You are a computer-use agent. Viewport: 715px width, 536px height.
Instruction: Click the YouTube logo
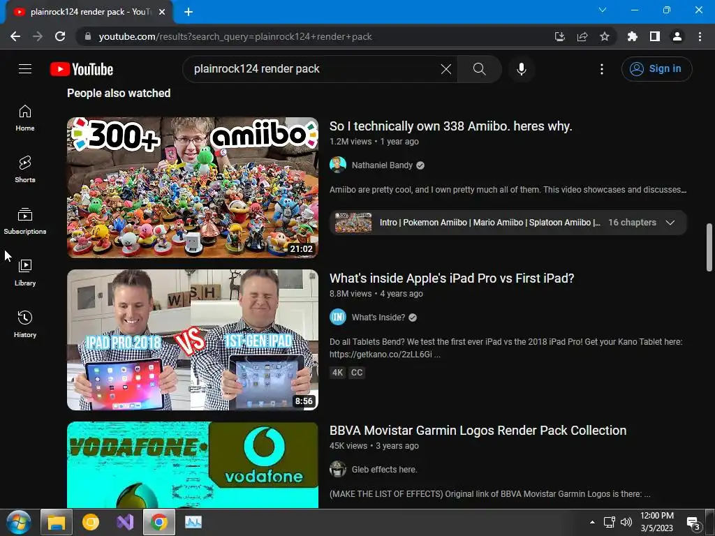(82, 69)
